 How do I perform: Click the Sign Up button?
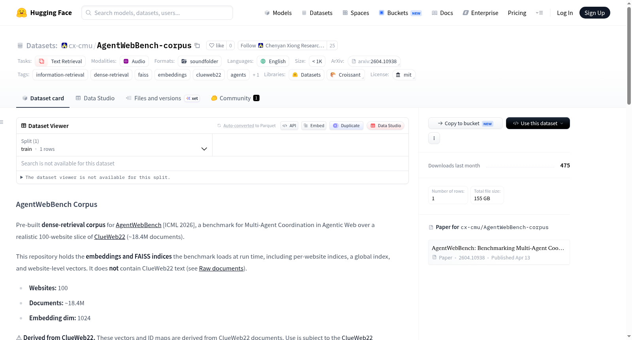coord(594,13)
